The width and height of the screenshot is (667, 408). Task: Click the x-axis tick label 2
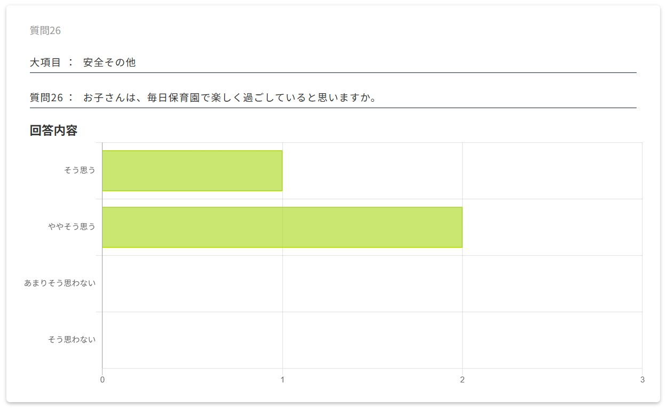pos(462,380)
